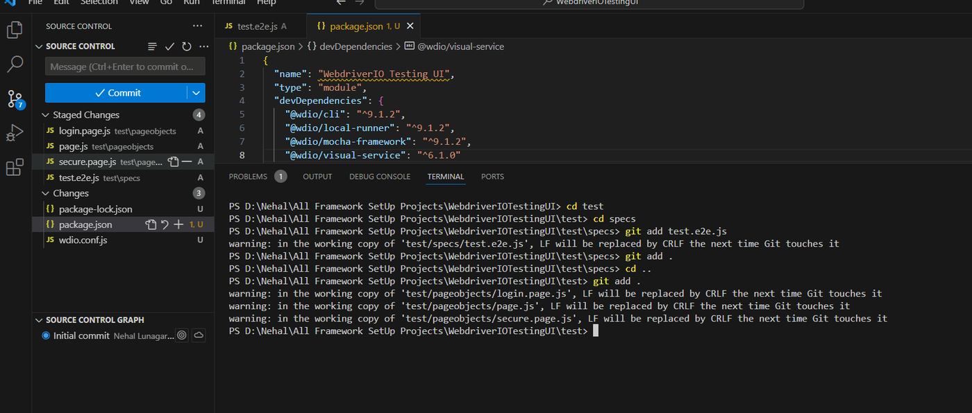Click the terminal warning about login.page.js

pyautogui.click(x=555, y=293)
